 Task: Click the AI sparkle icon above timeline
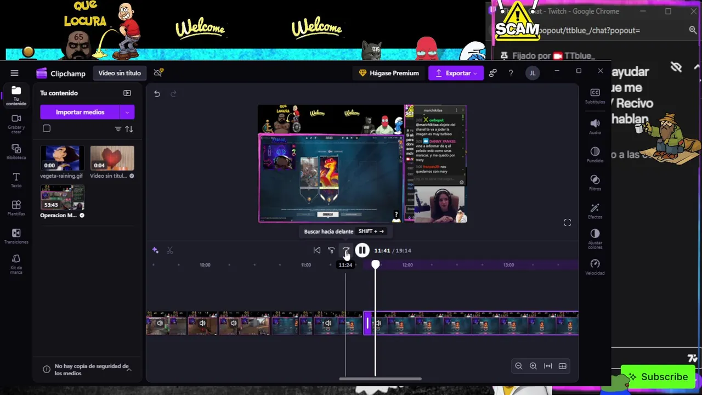155,250
